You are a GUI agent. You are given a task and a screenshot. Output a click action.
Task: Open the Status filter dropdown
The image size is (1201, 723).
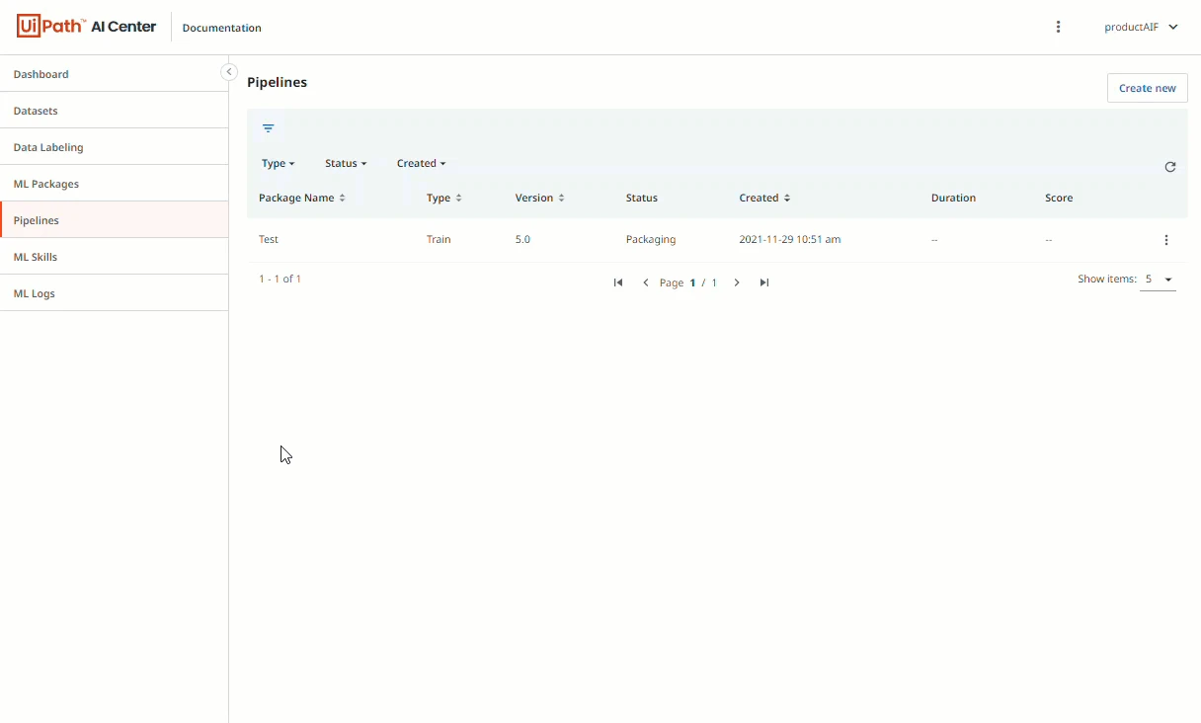pyautogui.click(x=346, y=163)
